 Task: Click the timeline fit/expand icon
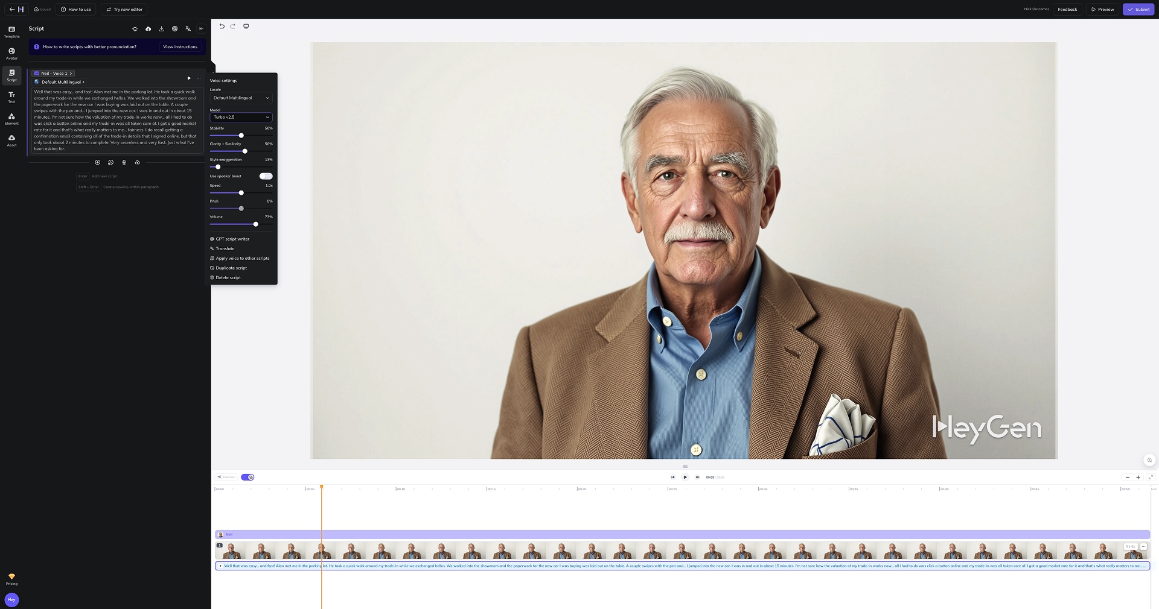1150,477
